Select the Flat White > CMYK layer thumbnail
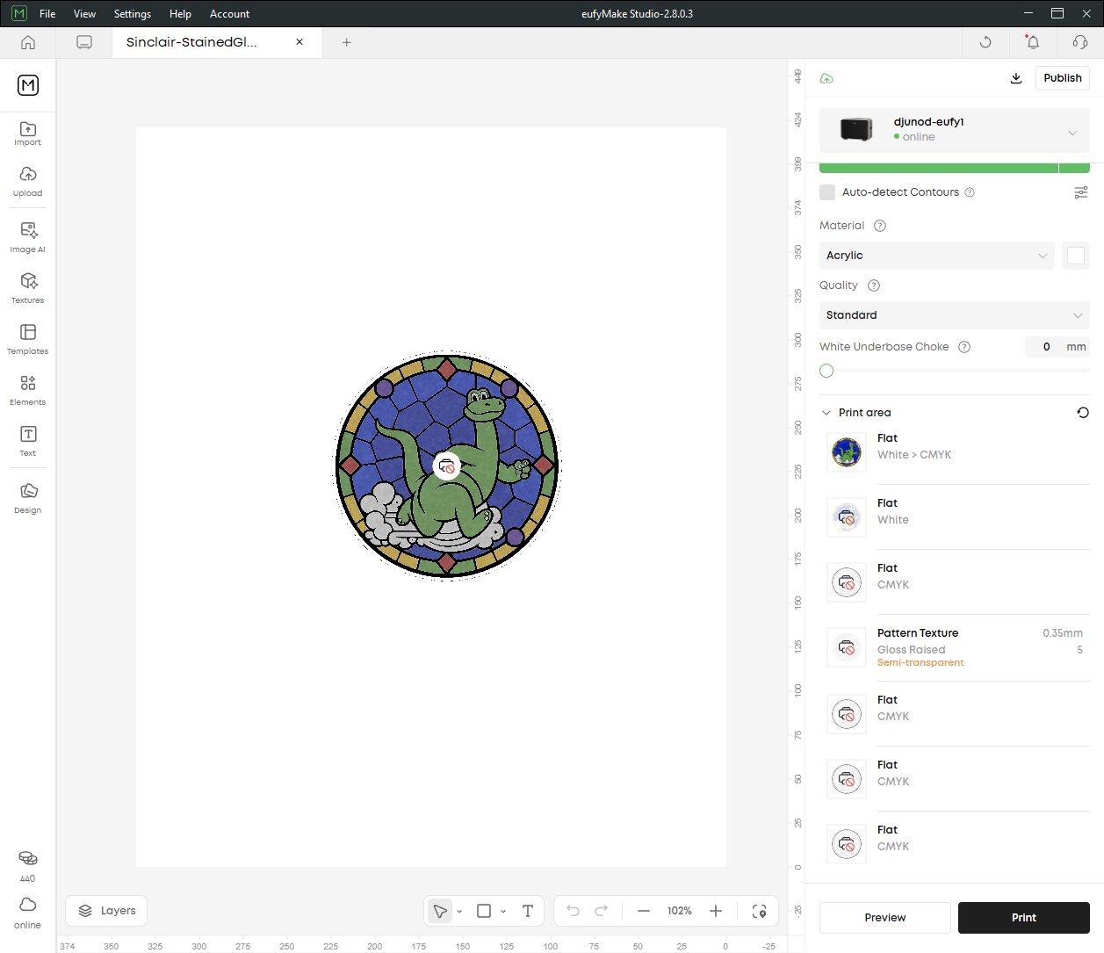Screen dimensions: 1104x953 847,452
